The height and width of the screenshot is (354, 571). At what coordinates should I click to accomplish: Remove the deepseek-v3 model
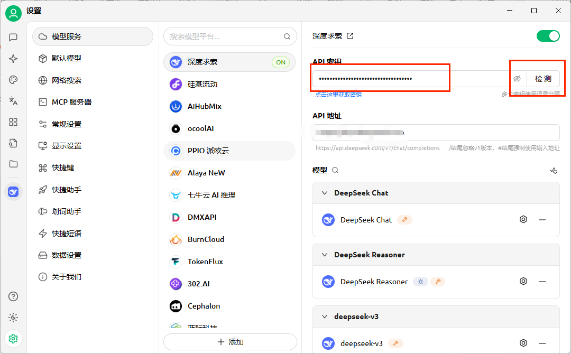(x=542, y=343)
